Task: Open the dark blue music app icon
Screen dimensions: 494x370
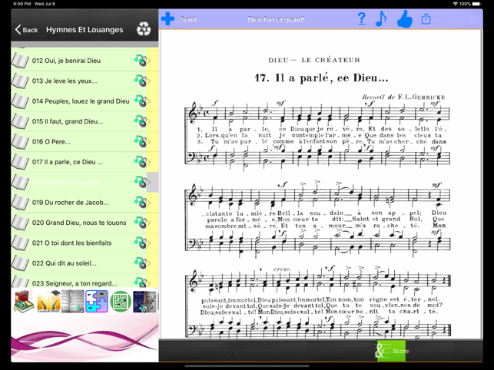Action: click(x=144, y=302)
